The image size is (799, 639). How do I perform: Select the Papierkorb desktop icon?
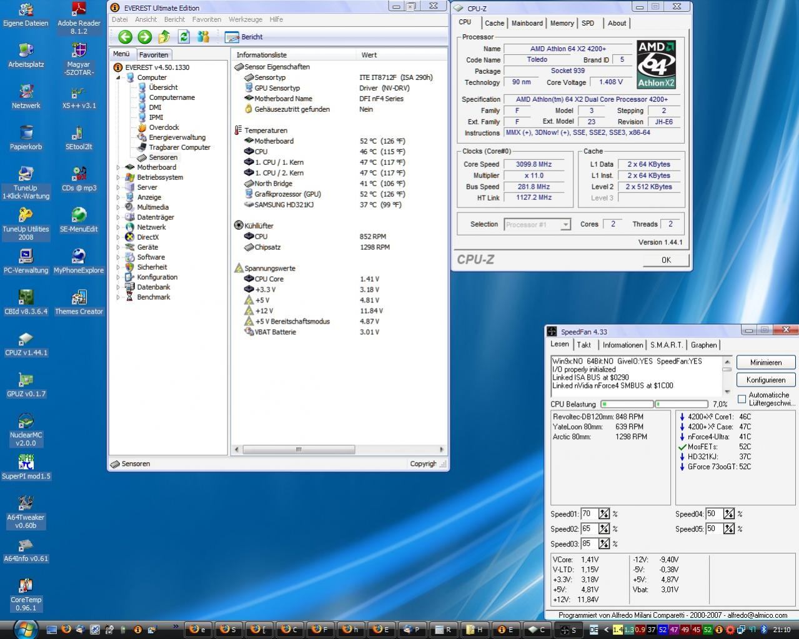coord(26,138)
